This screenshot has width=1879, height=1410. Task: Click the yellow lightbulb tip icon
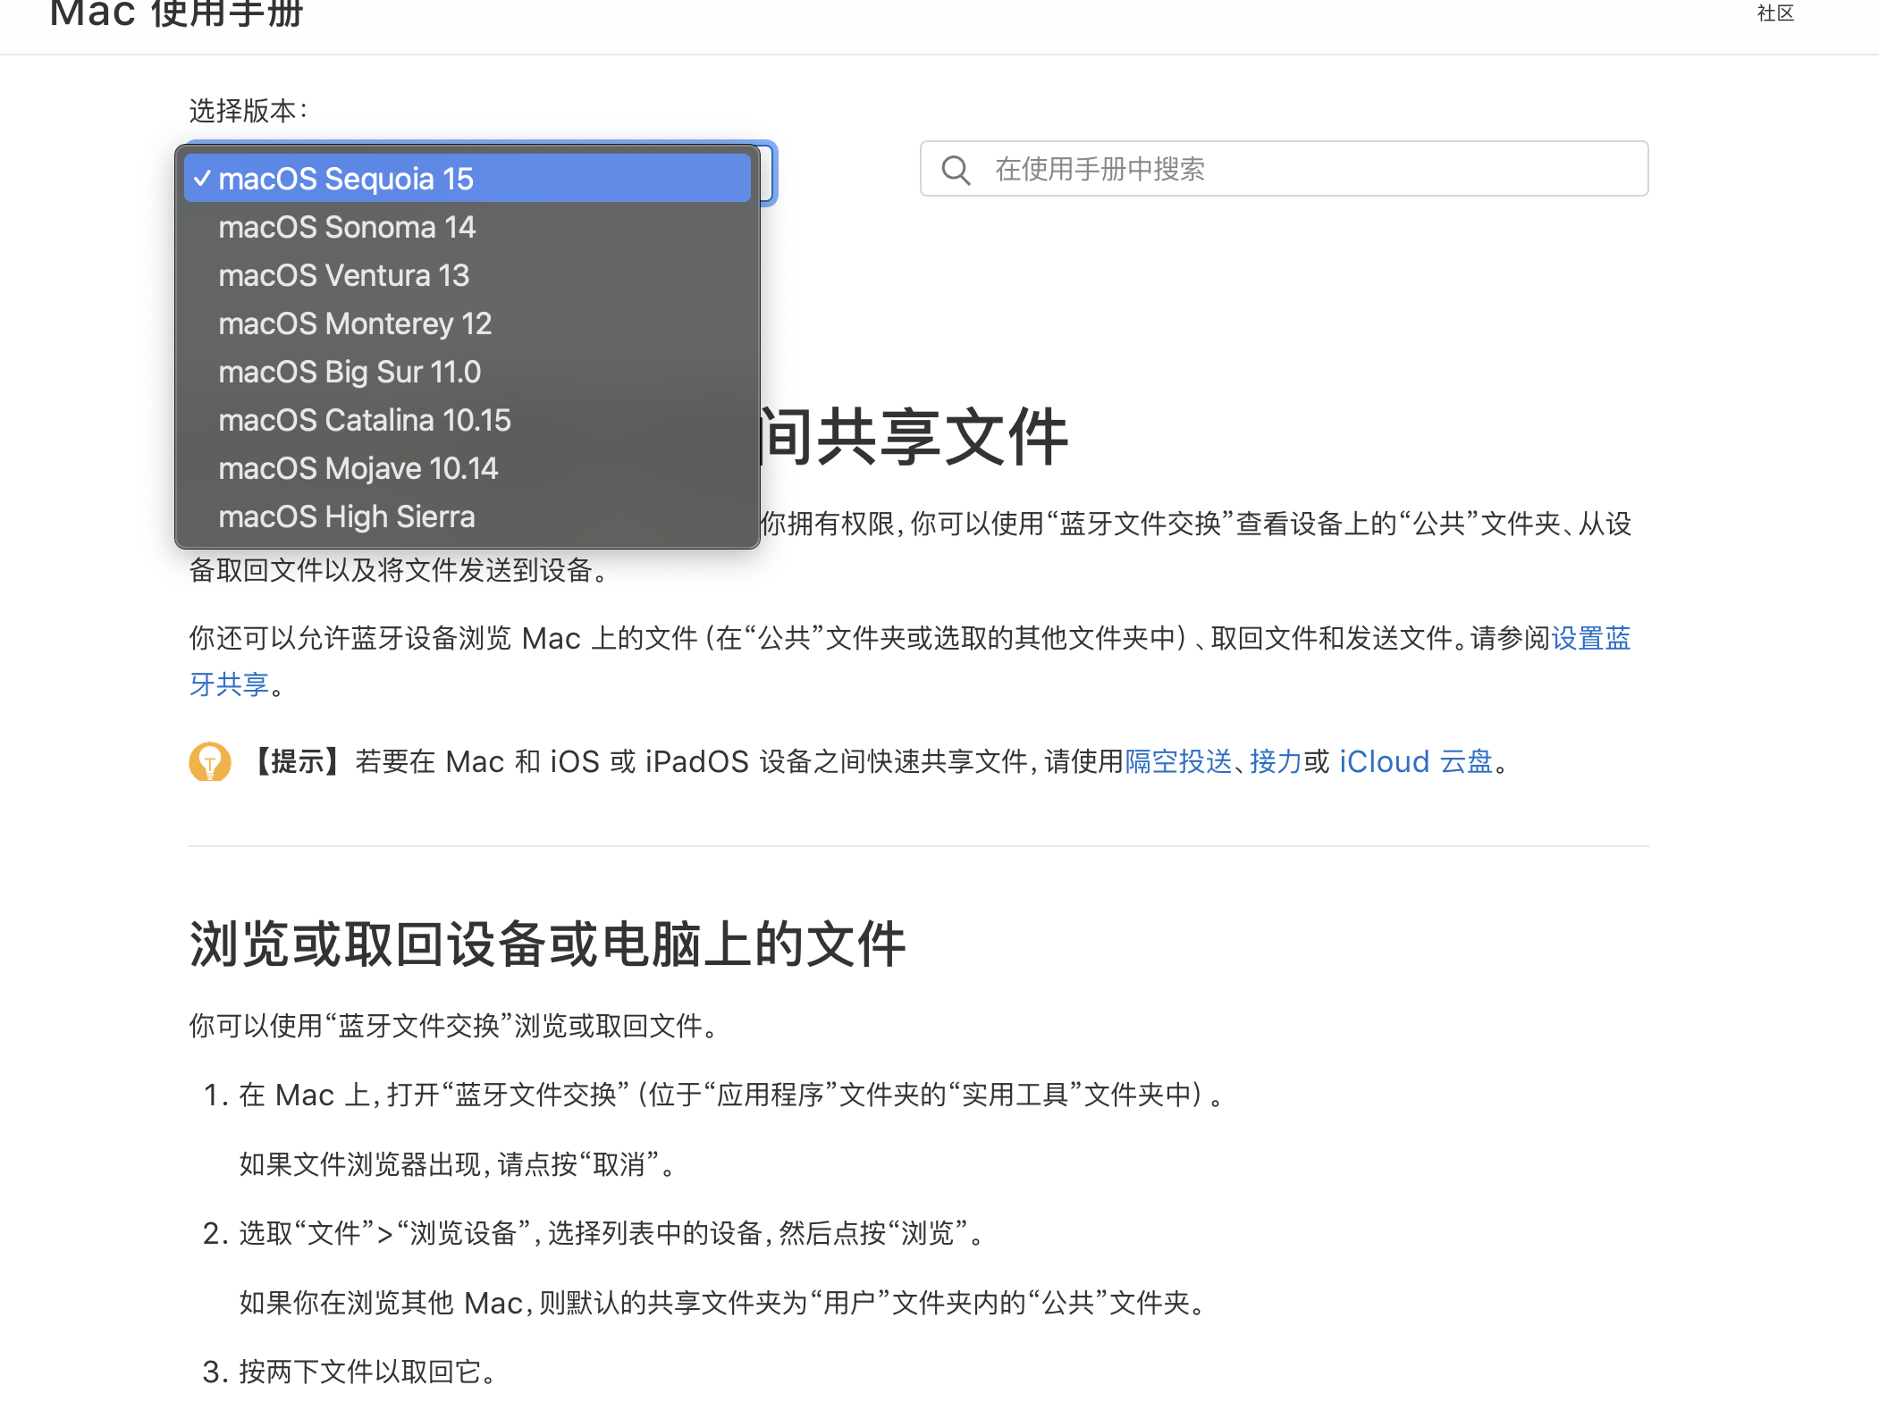click(210, 762)
